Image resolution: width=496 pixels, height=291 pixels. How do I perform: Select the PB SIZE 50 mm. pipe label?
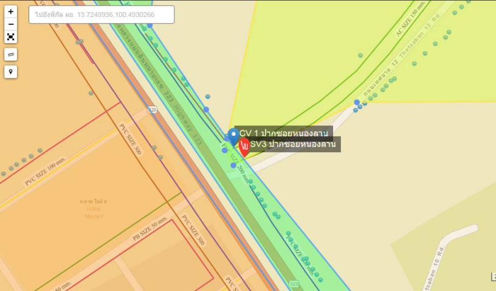(x=150, y=229)
